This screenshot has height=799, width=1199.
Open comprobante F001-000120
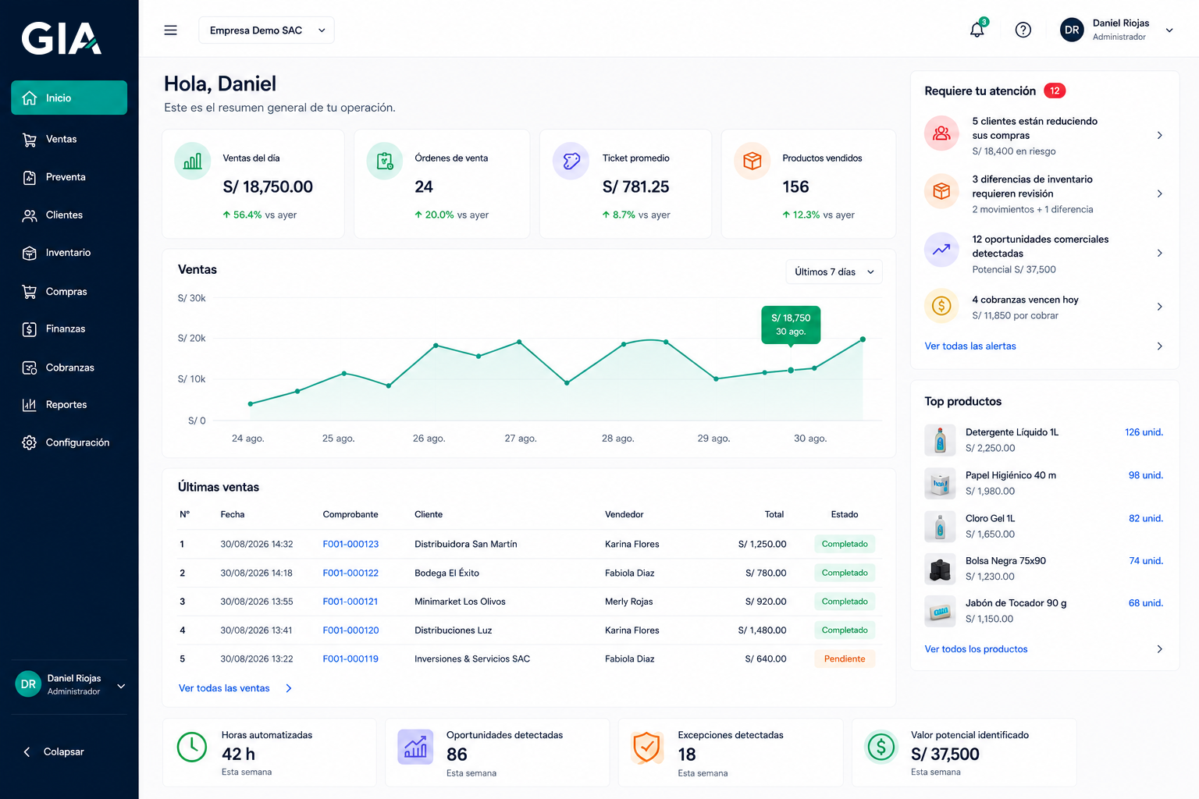point(350,630)
